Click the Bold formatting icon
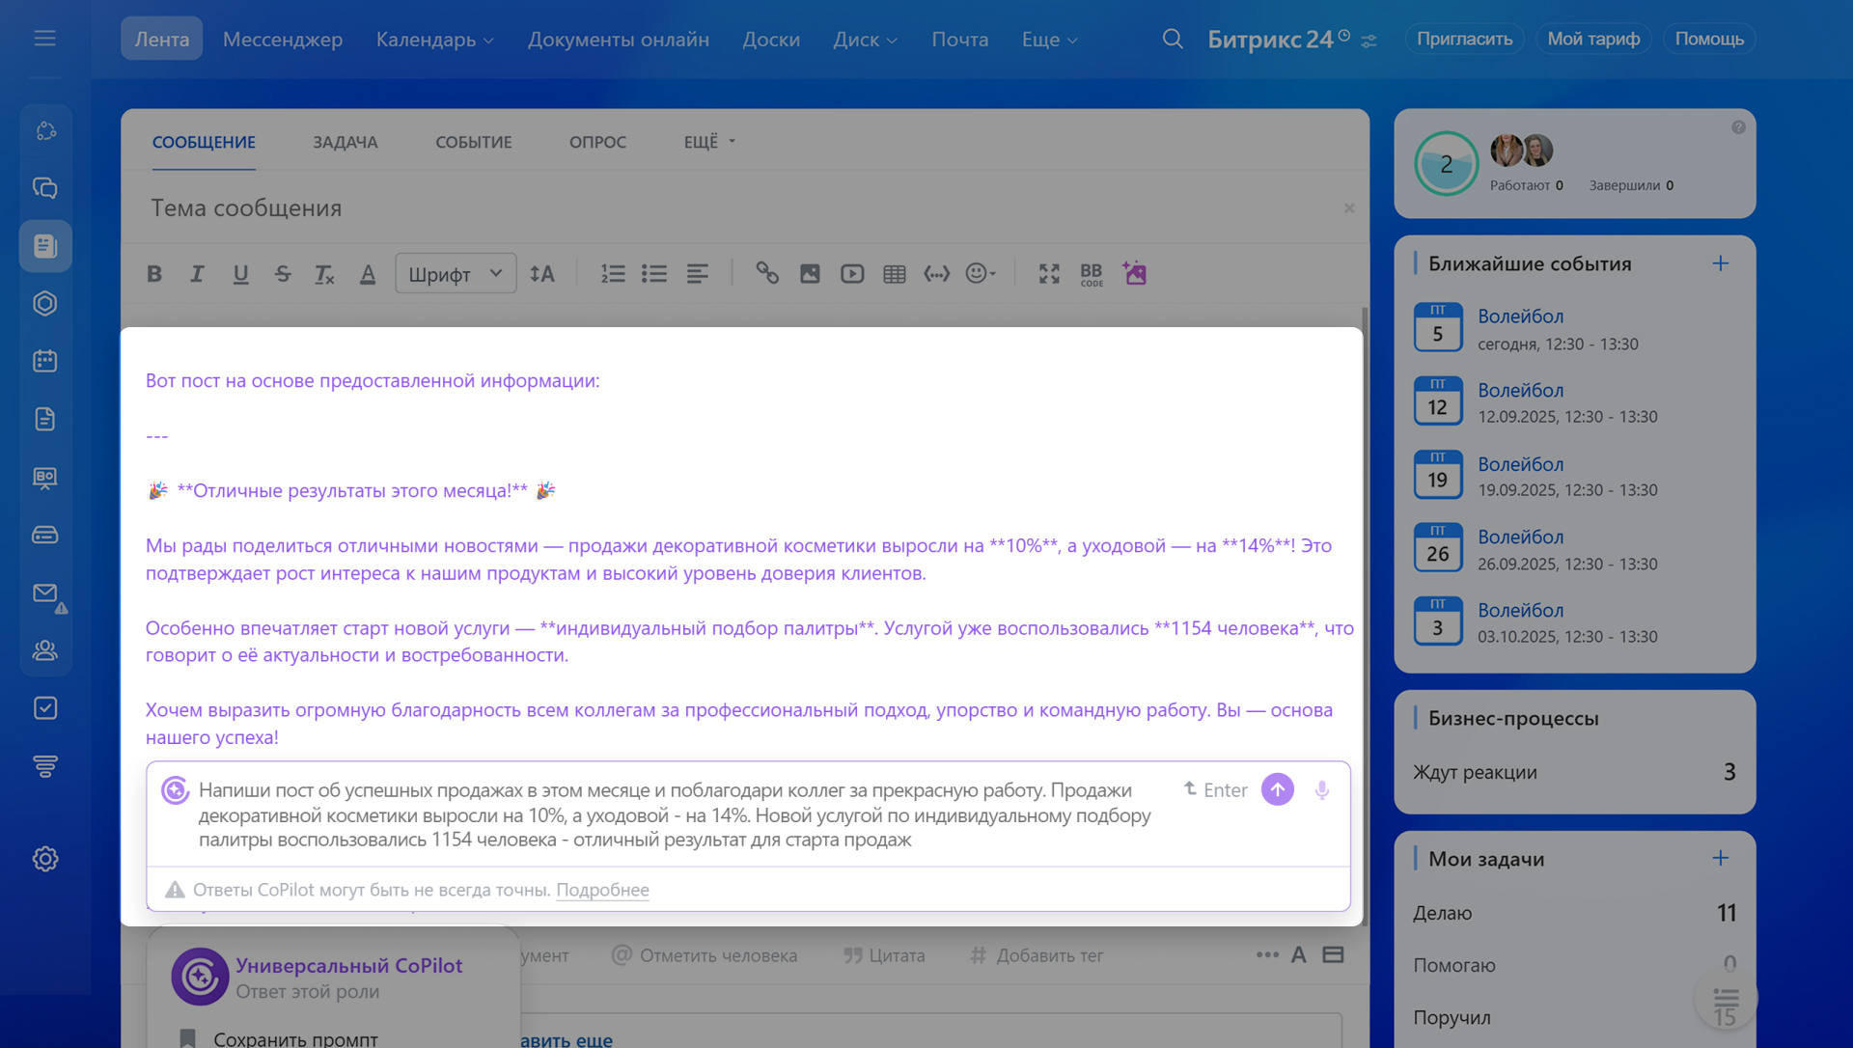1853x1048 pixels. [x=154, y=274]
